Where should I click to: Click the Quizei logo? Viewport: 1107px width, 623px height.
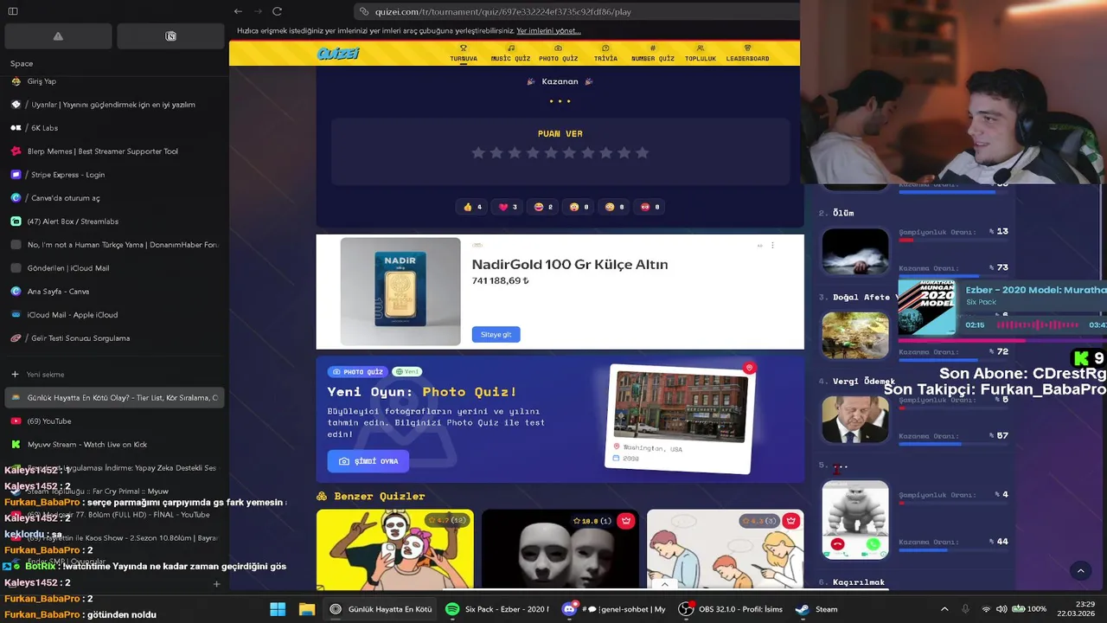(x=337, y=54)
